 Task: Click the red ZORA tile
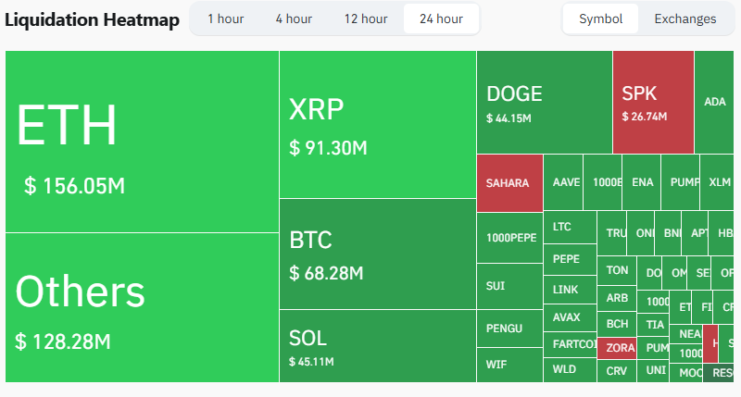617,349
